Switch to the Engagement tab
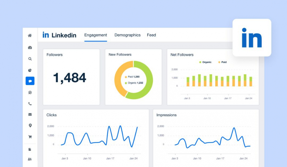 pyautogui.click(x=96, y=35)
